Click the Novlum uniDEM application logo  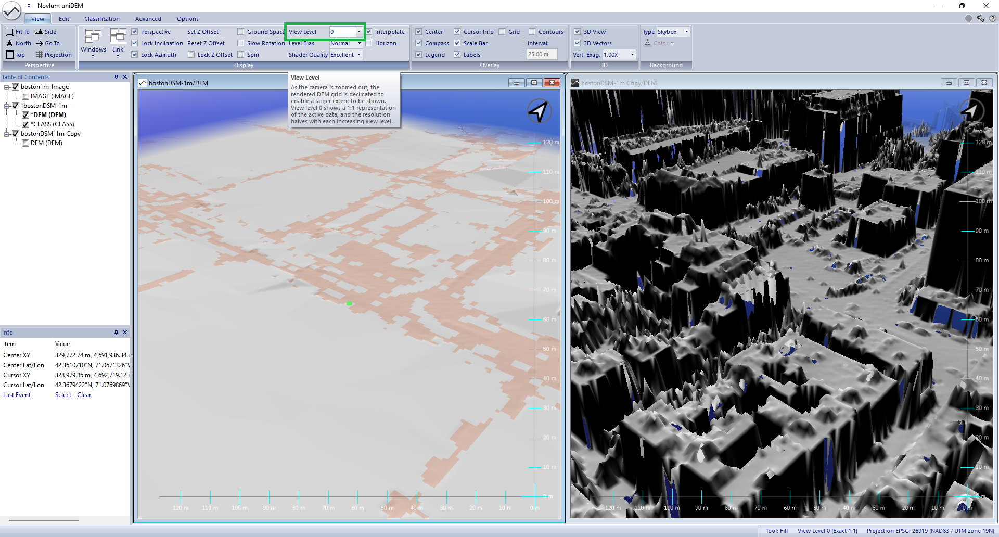11,9
